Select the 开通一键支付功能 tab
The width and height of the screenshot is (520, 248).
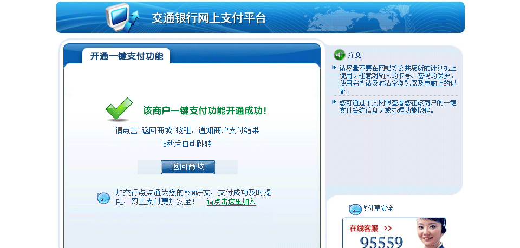[x=126, y=56]
